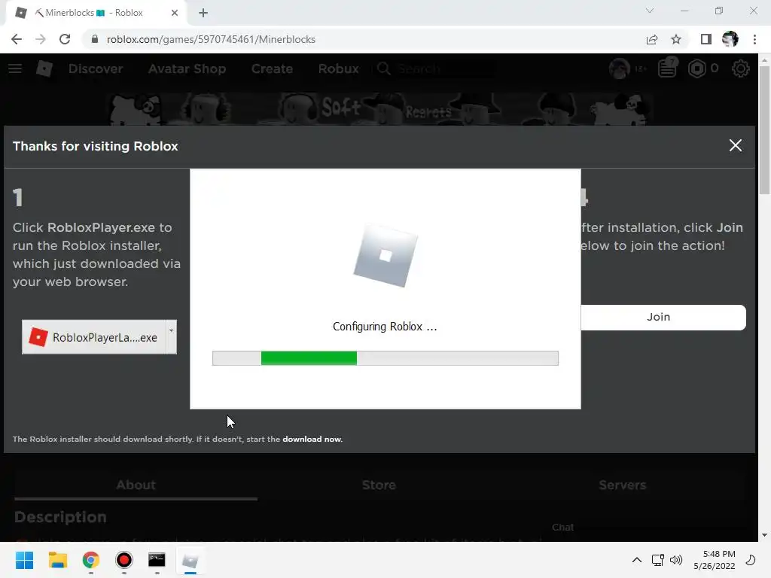Open the Chrome side panel
This screenshot has height=578, width=771.
[x=706, y=39]
